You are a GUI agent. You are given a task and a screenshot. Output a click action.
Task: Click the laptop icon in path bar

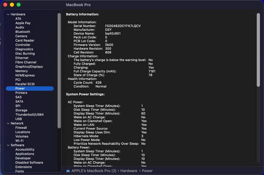click(68, 171)
